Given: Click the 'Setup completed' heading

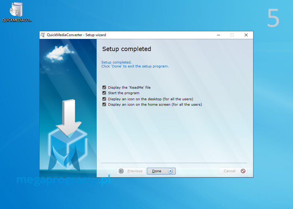Looking at the screenshot, I should (127, 49).
